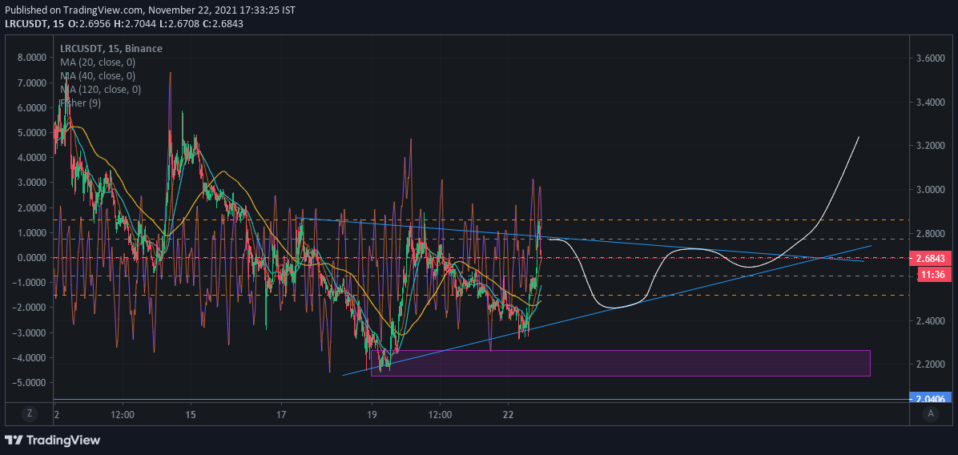The width and height of the screenshot is (958, 455).
Task: Select the purple rectangle support zone drawing
Action: click(x=620, y=363)
